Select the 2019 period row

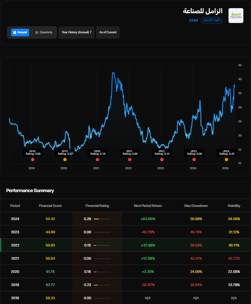pyautogui.click(x=125, y=285)
